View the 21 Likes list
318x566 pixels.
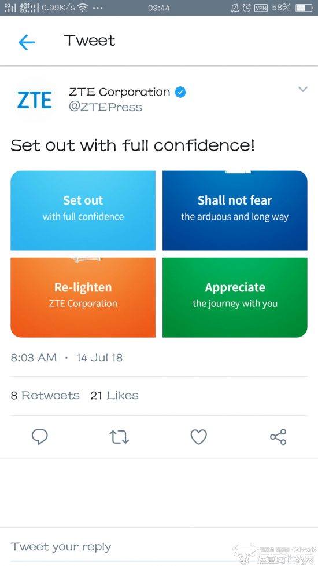coord(114,396)
